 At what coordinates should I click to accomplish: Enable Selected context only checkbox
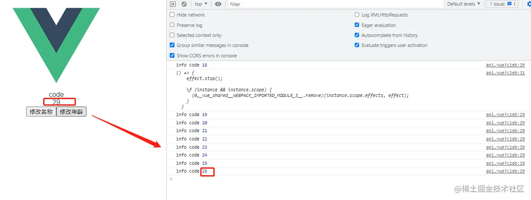(172, 35)
